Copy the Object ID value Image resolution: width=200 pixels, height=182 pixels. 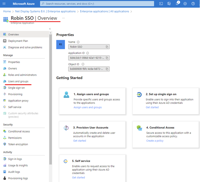coord(107,69)
